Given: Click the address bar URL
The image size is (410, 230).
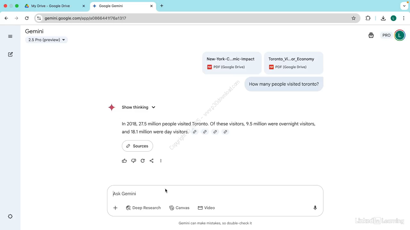Looking at the screenshot, I should (85, 18).
